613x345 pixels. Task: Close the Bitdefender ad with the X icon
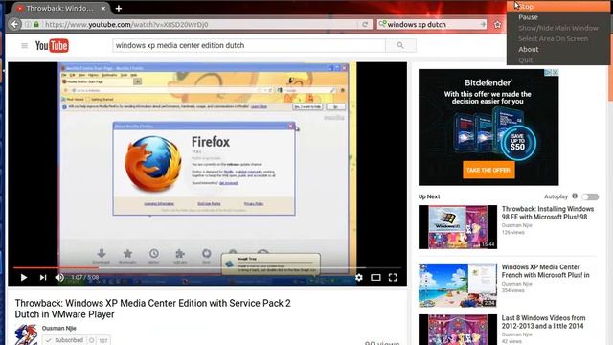(x=556, y=73)
